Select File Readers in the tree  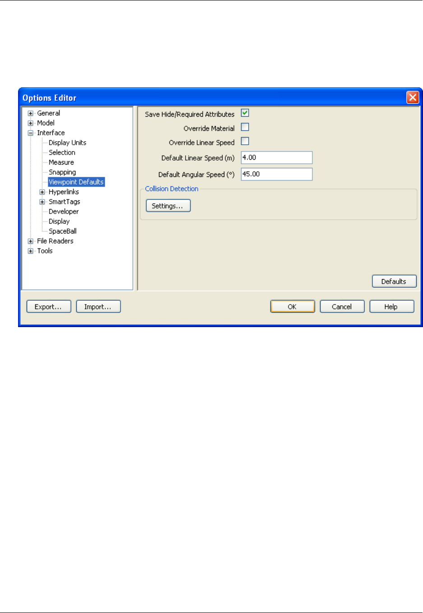click(x=55, y=241)
